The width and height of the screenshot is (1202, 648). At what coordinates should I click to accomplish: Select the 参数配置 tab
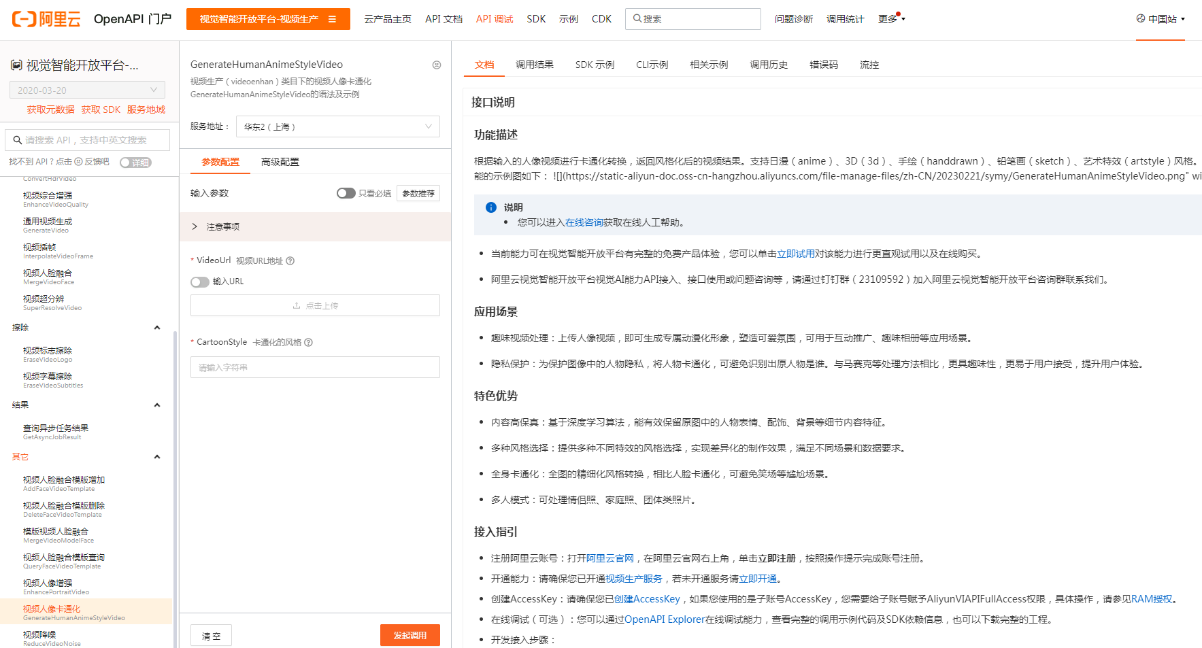pyautogui.click(x=220, y=162)
